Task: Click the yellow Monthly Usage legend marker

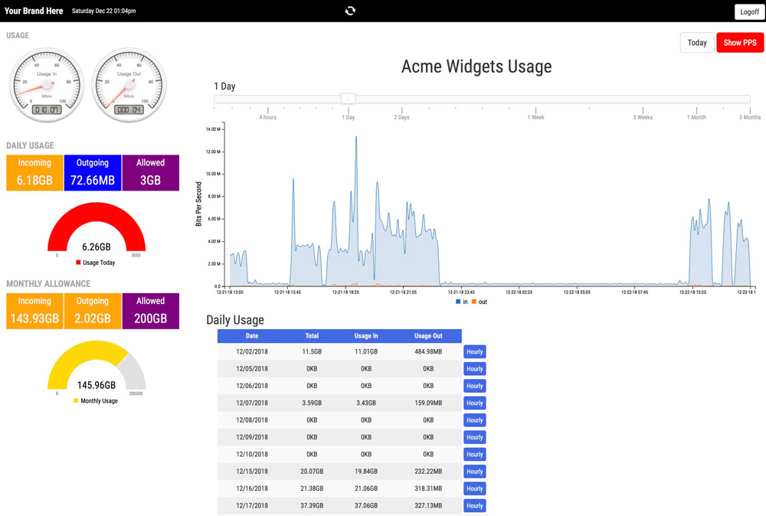Action: [x=76, y=400]
